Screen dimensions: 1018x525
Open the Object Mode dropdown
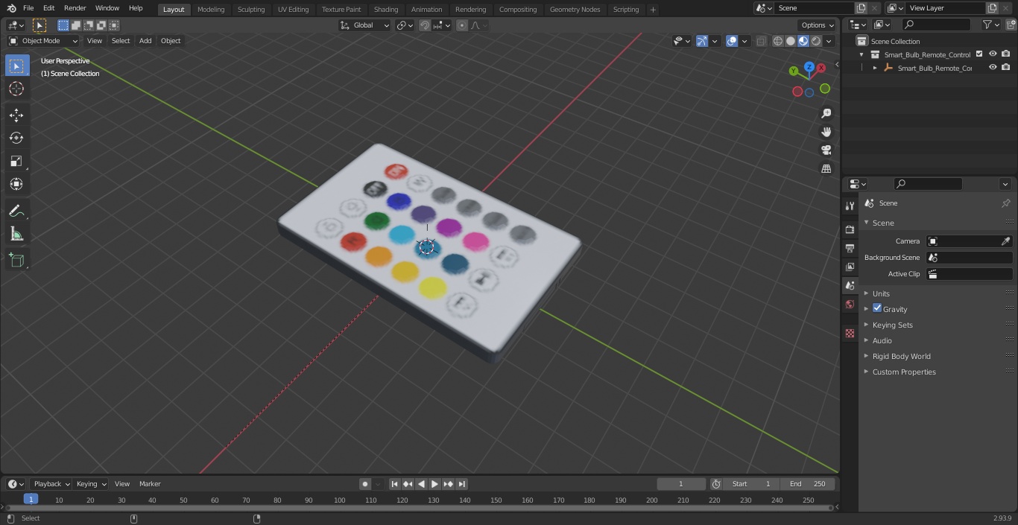point(43,41)
